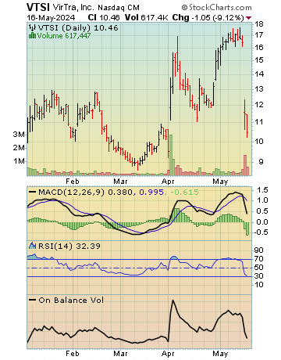Click the VTSI ticker symbol header
Image resolution: width=281 pixels, height=360 pixels.
(x=38, y=7)
